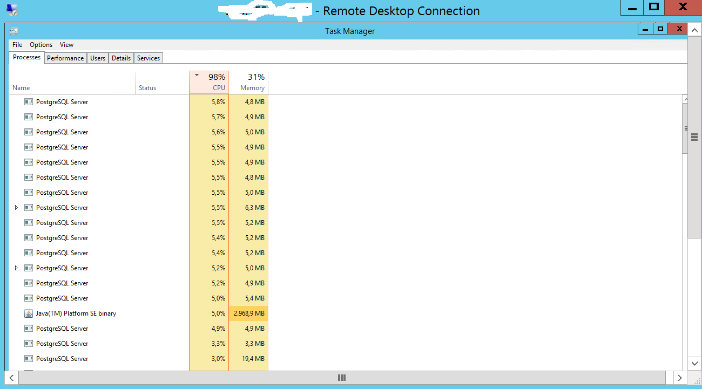The width and height of the screenshot is (702, 389).
Task: Click the '5,0 MB' value in the 5,6% row
Action: (255, 132)
